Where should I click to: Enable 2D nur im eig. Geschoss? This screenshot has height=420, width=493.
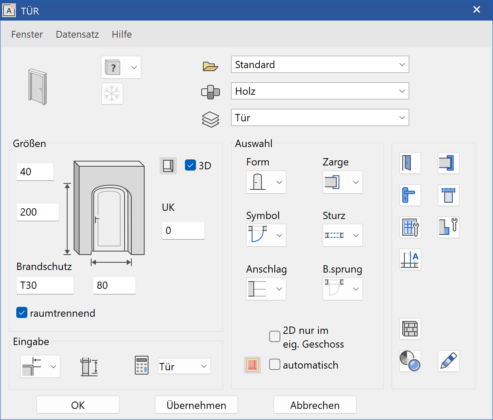point(275,336)
